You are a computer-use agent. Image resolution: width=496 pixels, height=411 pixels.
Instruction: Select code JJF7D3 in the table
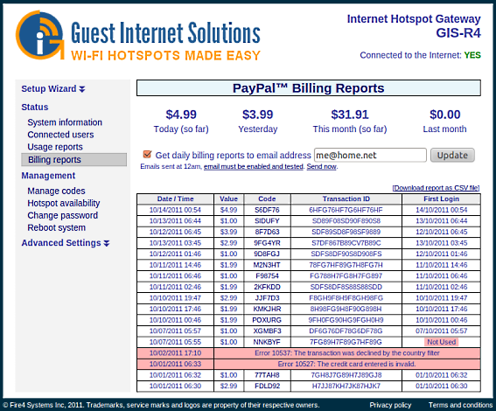click(x=267, y=298)
